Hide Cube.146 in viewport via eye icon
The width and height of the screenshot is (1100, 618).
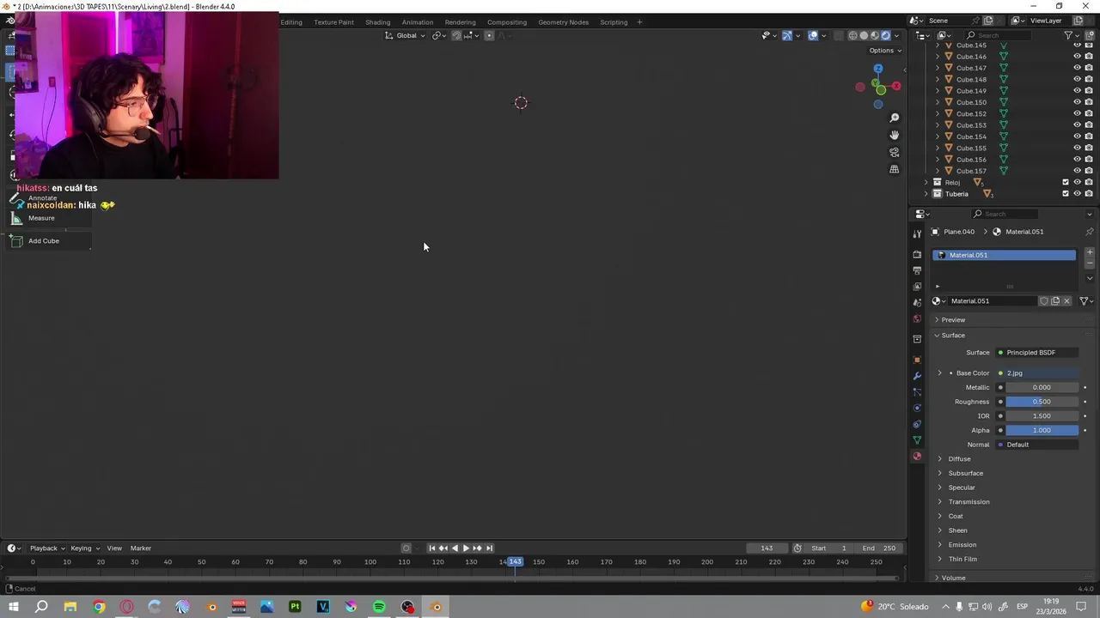pyautogui.click(x=1077, y=57)
